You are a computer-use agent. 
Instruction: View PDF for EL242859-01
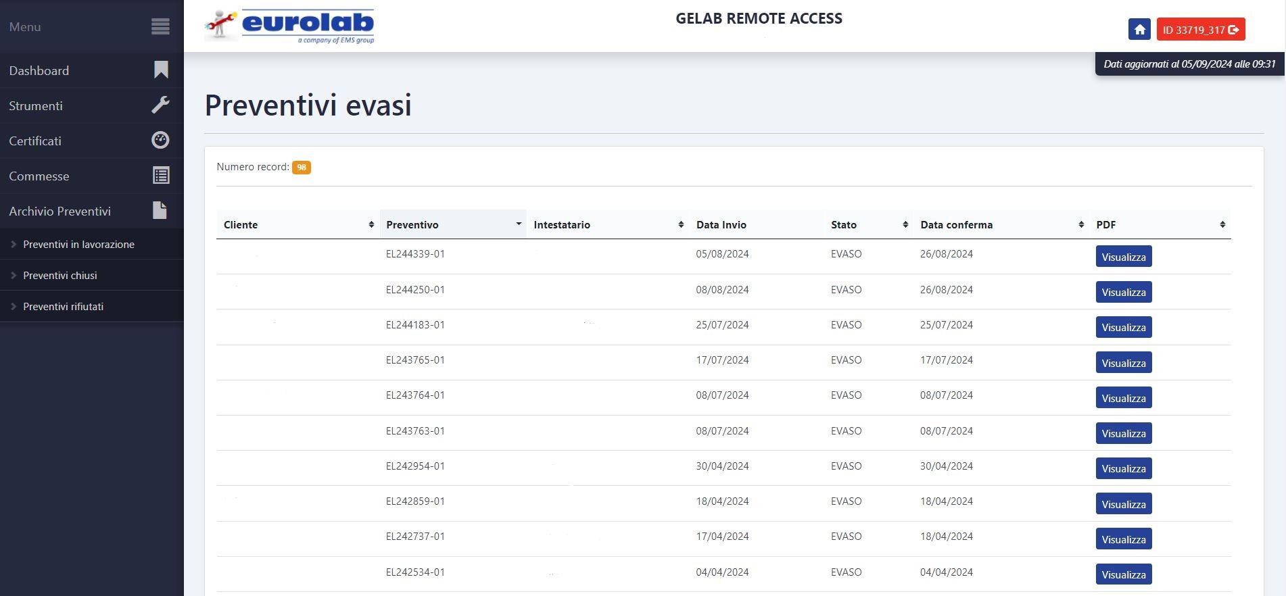(x=1124, y=504)
